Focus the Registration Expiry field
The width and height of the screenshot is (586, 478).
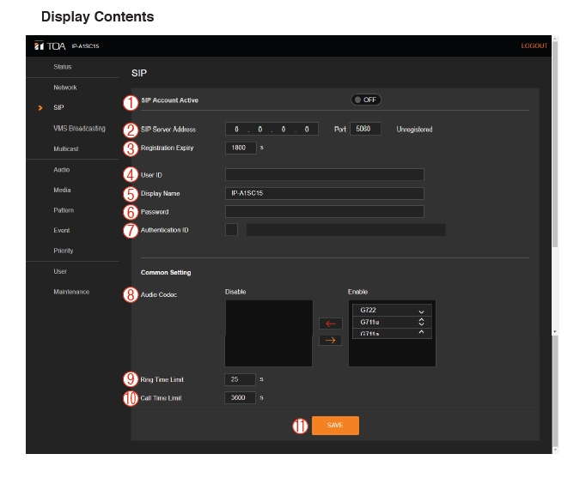[x=240, y=148]
